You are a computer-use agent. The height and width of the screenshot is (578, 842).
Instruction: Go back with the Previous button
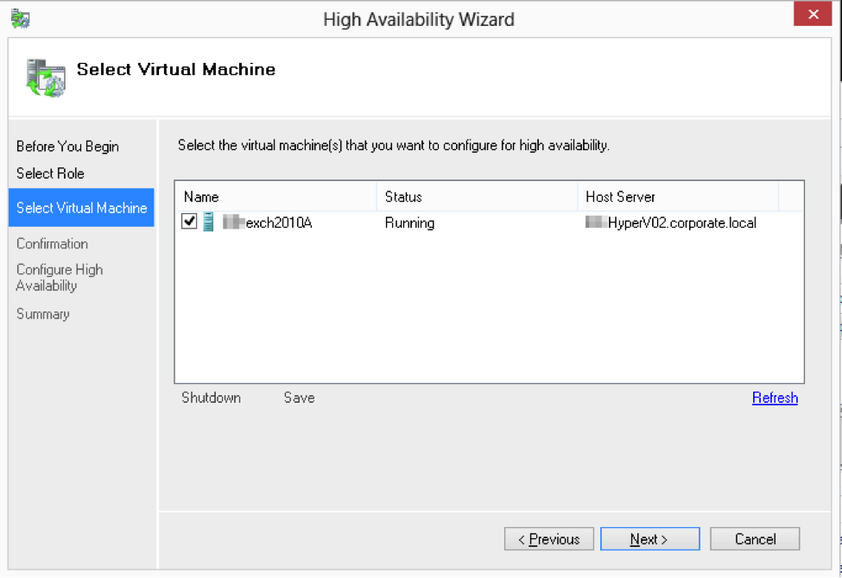coord(548,539)
